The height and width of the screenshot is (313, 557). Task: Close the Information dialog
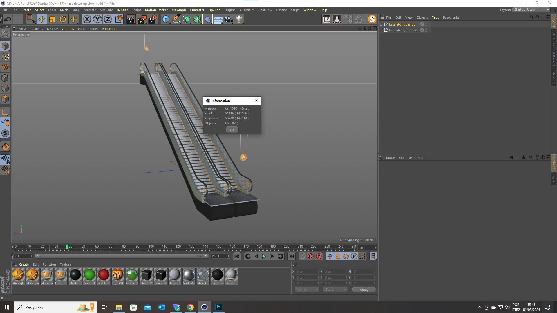point(257,101)
